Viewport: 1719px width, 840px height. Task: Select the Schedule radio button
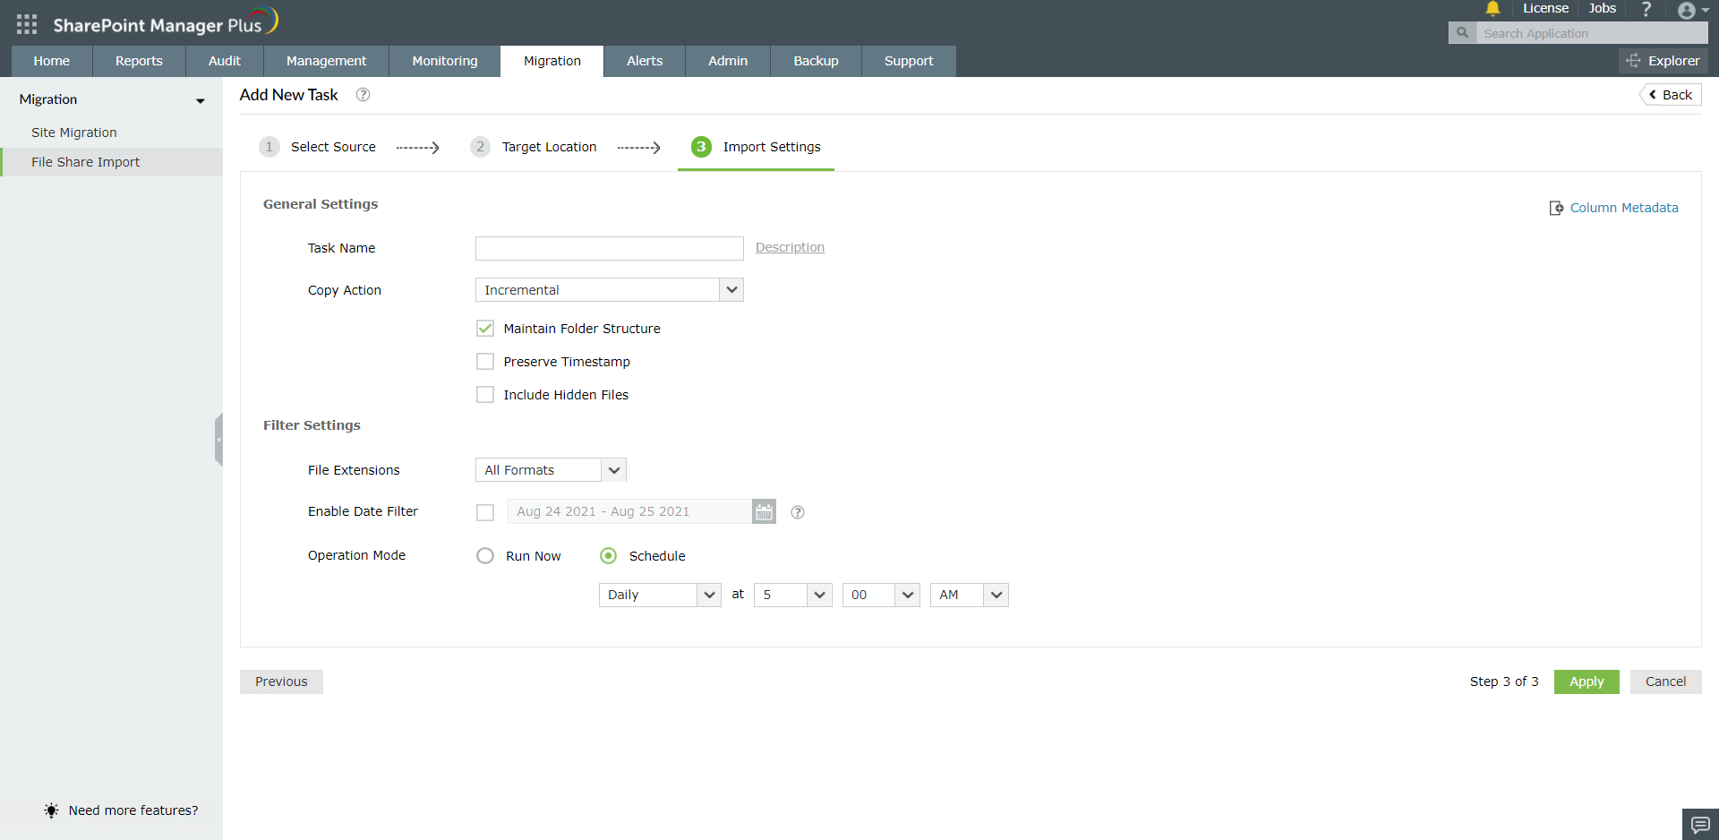[x=609, y=556]
